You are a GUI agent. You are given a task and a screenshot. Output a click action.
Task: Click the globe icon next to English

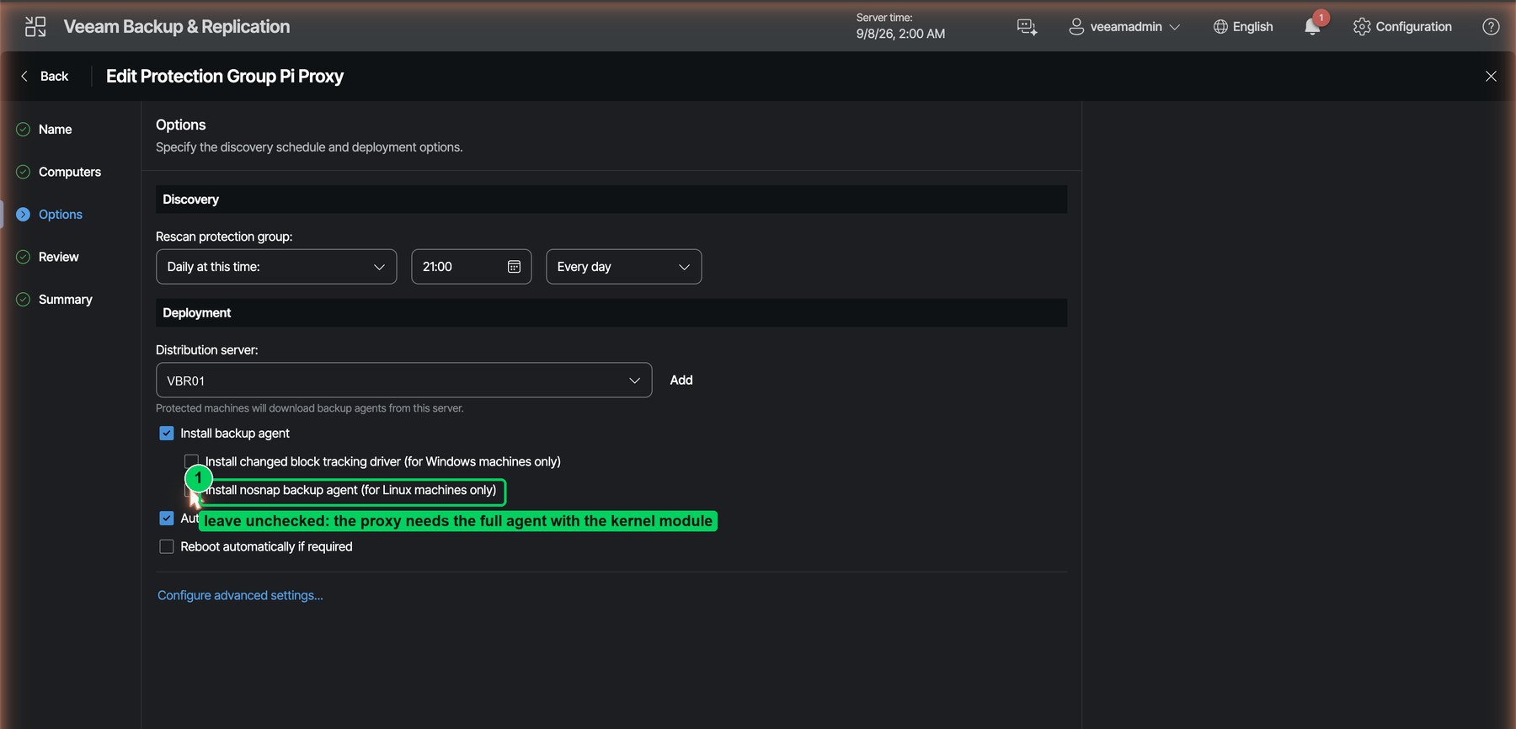pyautogui.click(x=1220, y=27)
